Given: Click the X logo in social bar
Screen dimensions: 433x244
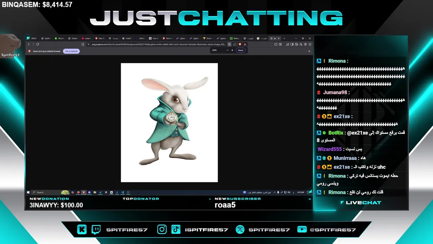Looking at the screenshot, I should tap(240, 229).
